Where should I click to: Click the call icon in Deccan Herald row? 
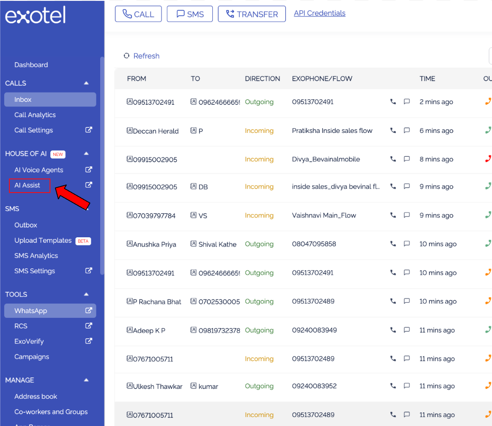tap(393, 130)
